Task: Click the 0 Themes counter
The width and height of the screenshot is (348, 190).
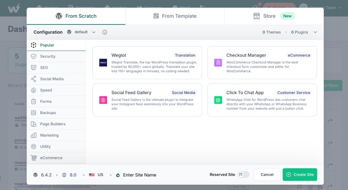Action: pyautogui.click(x=271, y=32)
